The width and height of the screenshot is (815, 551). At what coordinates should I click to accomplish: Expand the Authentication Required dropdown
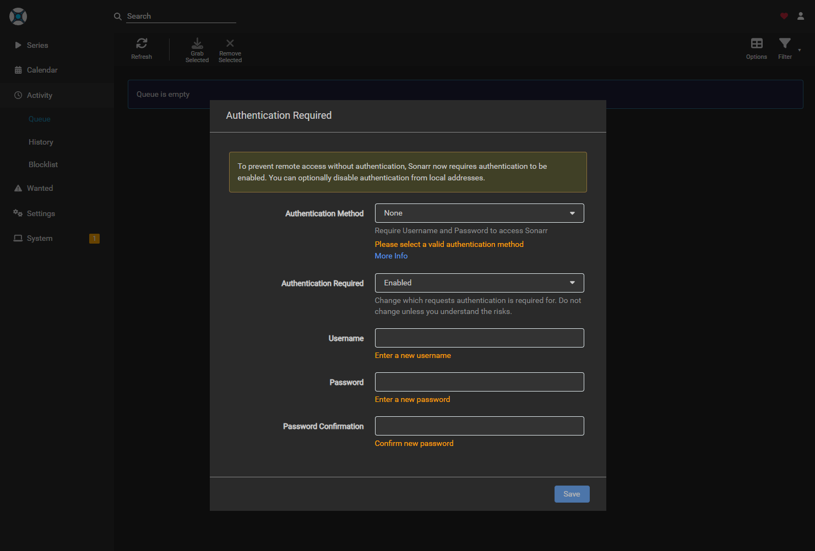tap(479, 283)
